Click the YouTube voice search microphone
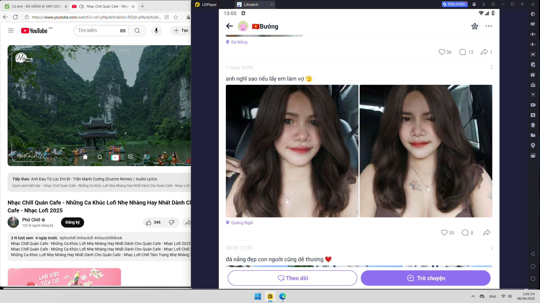Screen dimensions: 540x303 [156, 31]
